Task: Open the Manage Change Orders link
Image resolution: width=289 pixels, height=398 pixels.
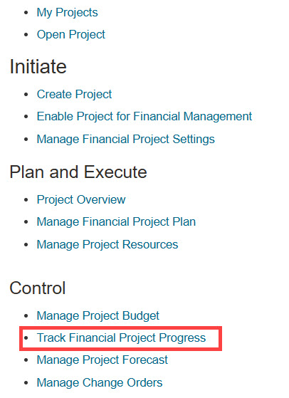Action: 100,383
